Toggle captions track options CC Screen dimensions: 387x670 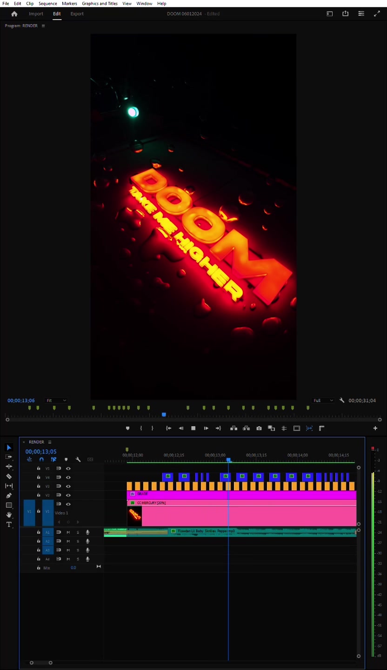click(x=90, y=459)
